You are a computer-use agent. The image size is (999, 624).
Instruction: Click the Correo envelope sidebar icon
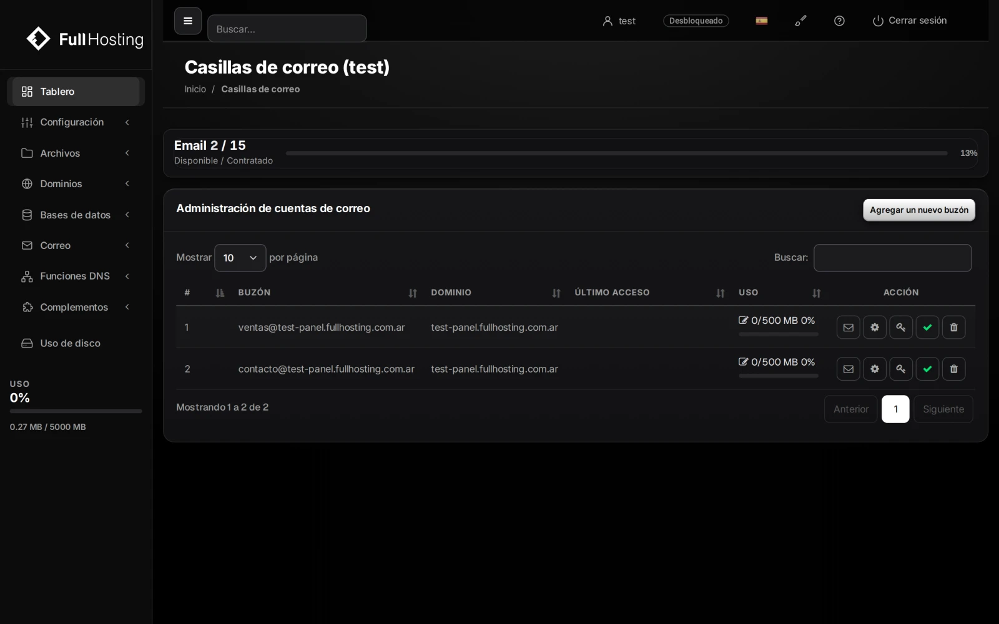coord(27,245)
